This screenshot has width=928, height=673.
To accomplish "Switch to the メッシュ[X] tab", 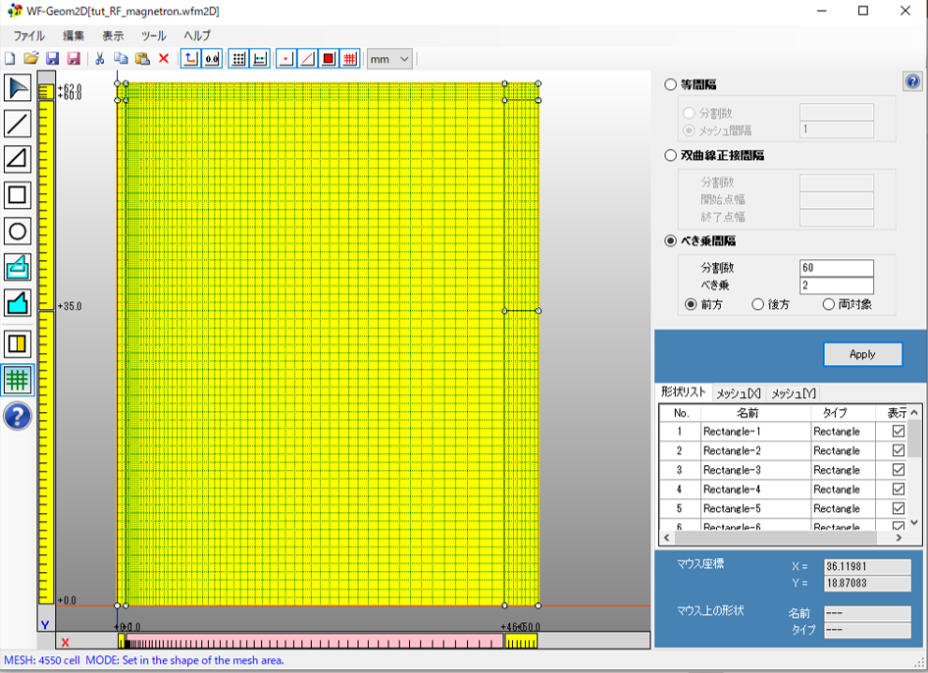I will [x=738, y=393].
